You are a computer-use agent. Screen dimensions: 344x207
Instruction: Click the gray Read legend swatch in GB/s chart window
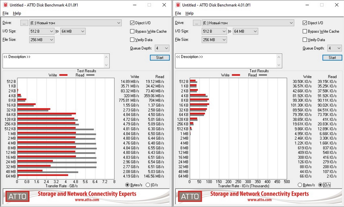[x=90, y=75]
